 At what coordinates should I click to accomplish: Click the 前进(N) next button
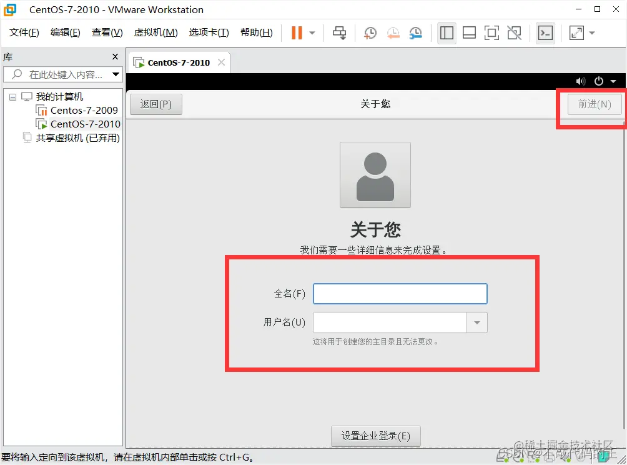point(595,104)
